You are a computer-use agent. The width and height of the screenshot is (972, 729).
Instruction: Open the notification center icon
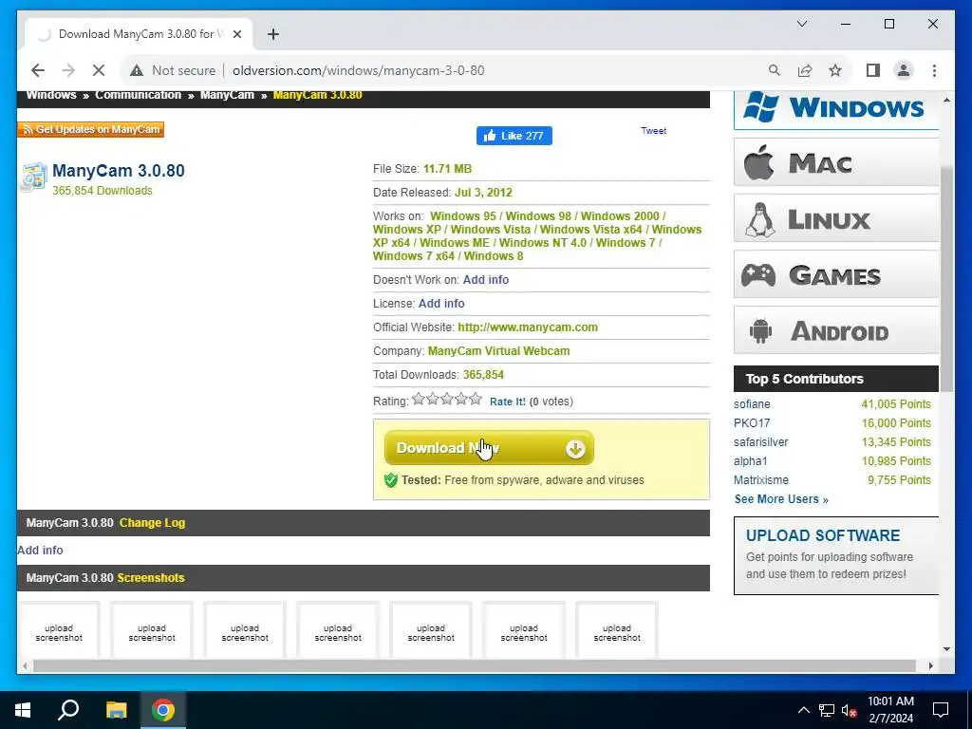(941, 710)
